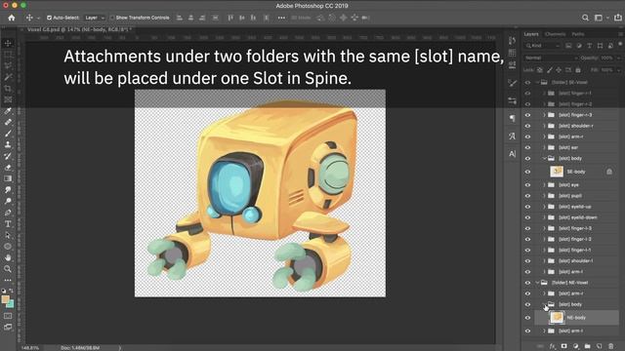
Task: Open the workspace switcher icon
Action: [599, 18]
